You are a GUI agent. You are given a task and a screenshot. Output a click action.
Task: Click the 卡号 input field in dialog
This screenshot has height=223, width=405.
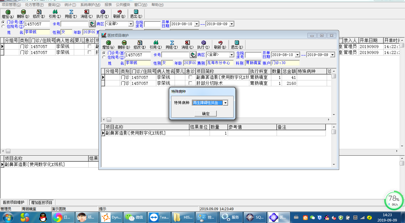[x=175, y=55]
